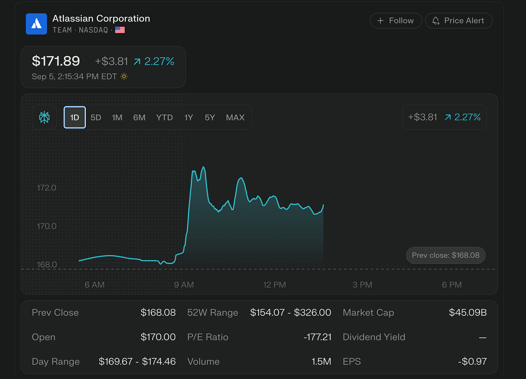Click the Prev close: $168.08 label

tap(446, 255)
